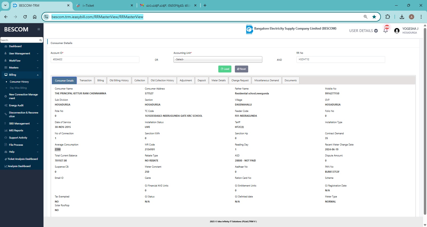Click the browser reload icon
The image size is (427, 227).
(25, 17)
